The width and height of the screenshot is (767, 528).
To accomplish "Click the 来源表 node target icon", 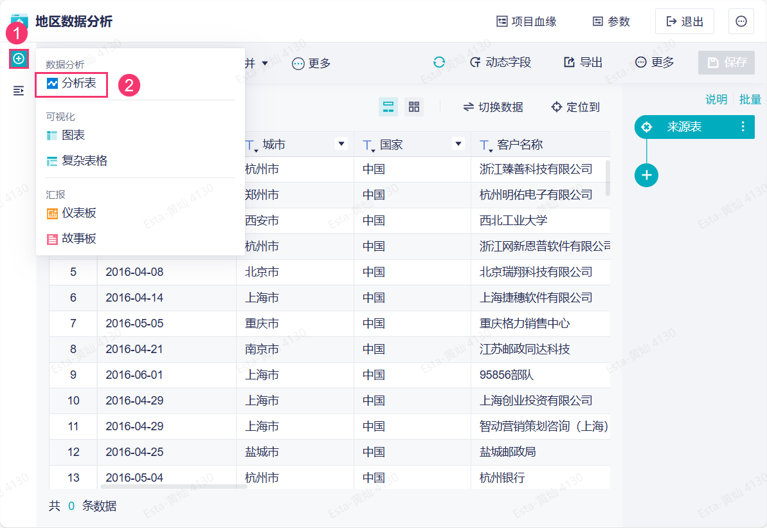I will (647, 127).
